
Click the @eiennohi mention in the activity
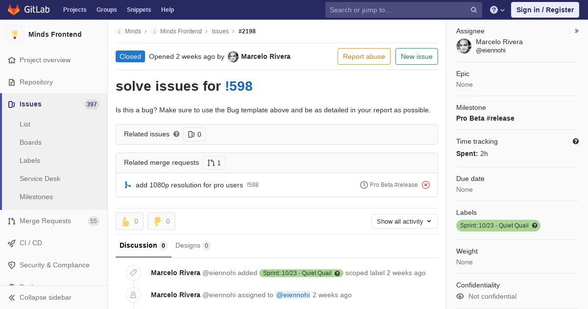click(x=293, y=295)
